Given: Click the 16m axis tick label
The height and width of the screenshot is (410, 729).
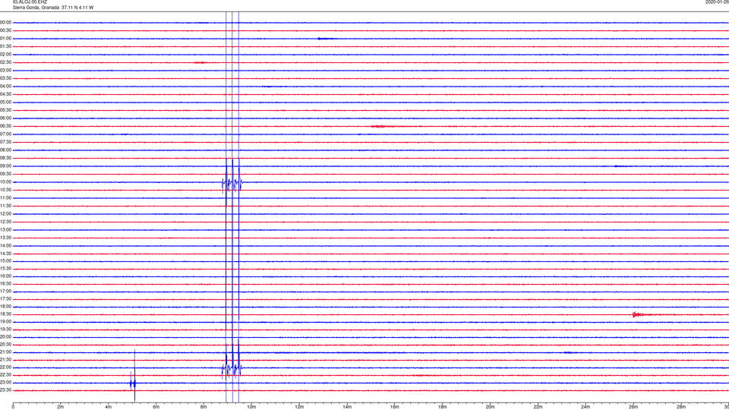Looking at the screenshot, I should 395,407.
